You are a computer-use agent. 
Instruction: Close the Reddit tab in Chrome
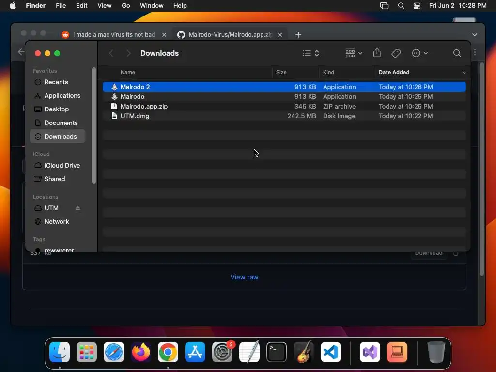click(164, 35)
